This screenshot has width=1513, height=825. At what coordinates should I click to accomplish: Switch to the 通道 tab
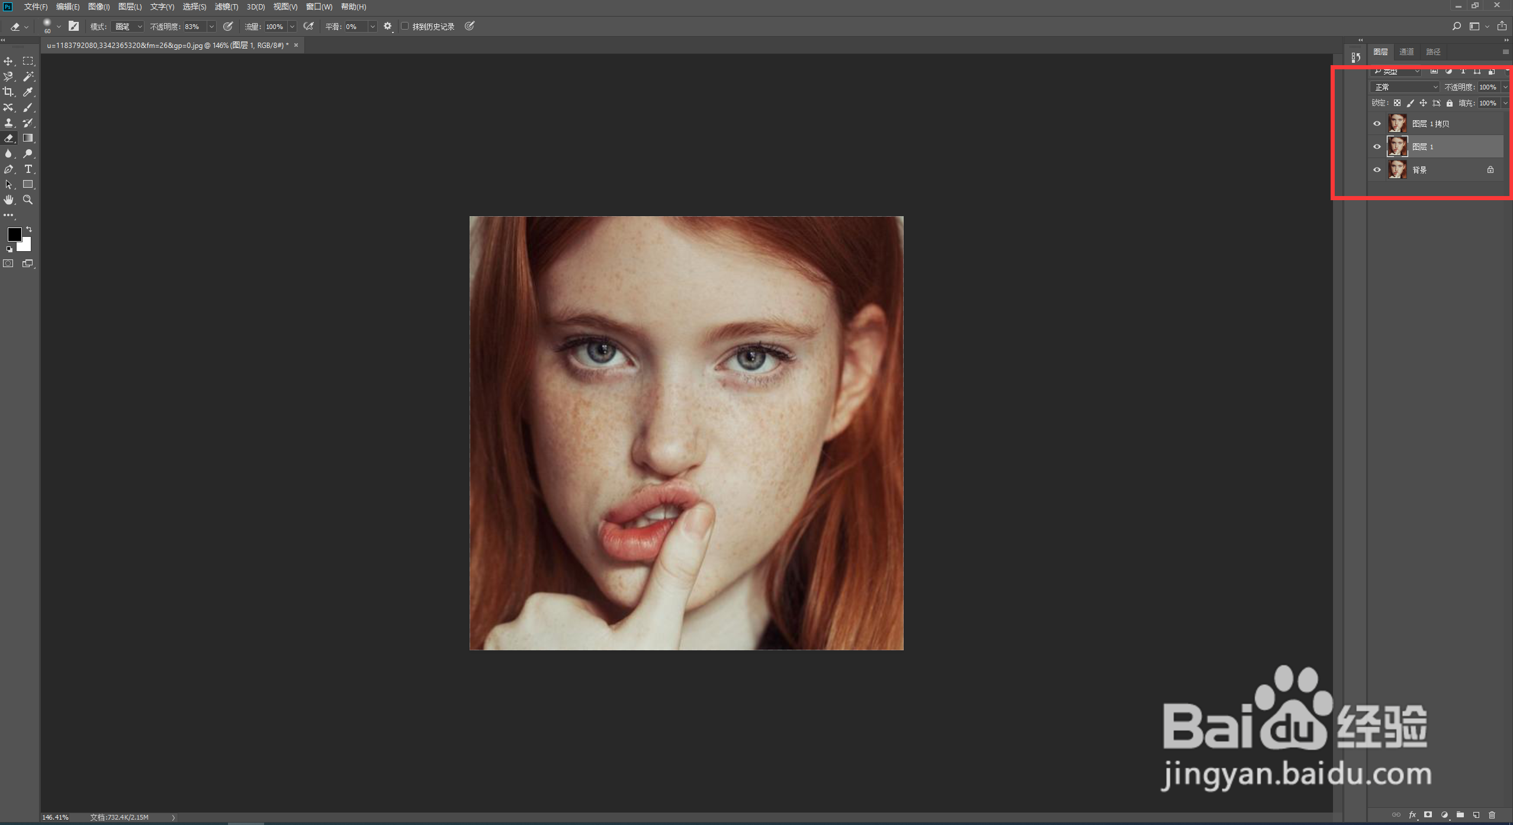[x=1406, y=52]
